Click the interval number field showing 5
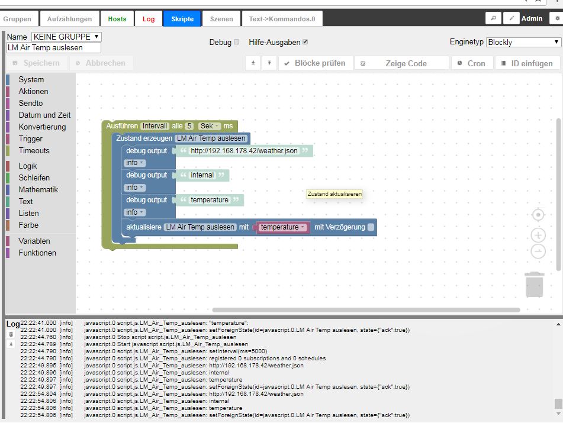 (x=189, y=126)
